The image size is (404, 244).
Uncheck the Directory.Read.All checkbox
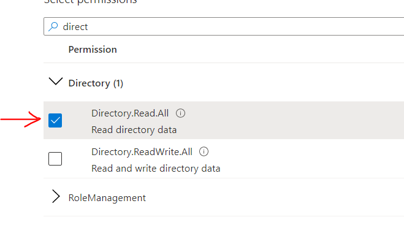tap(55, 120)
